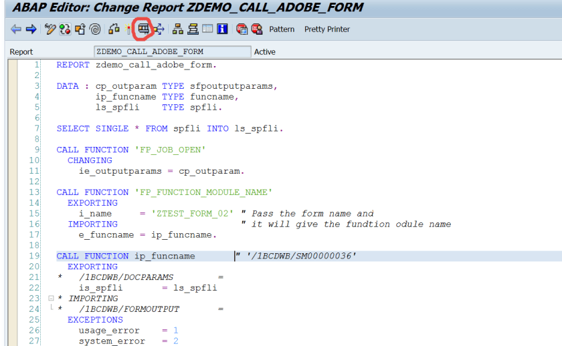Image resolution: width=562 pixels, height=346 pixels.
Task: Execute the report via Direct Processing icon
Action: (x=143, y=29)
